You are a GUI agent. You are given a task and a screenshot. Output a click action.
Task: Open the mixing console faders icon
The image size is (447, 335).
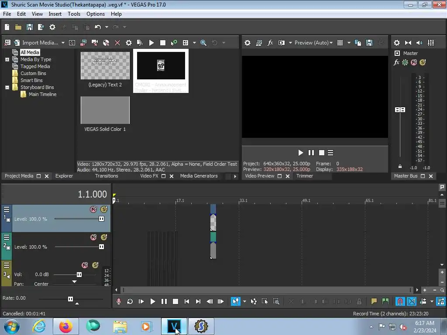pyautogui.click(x=431, y=43)
